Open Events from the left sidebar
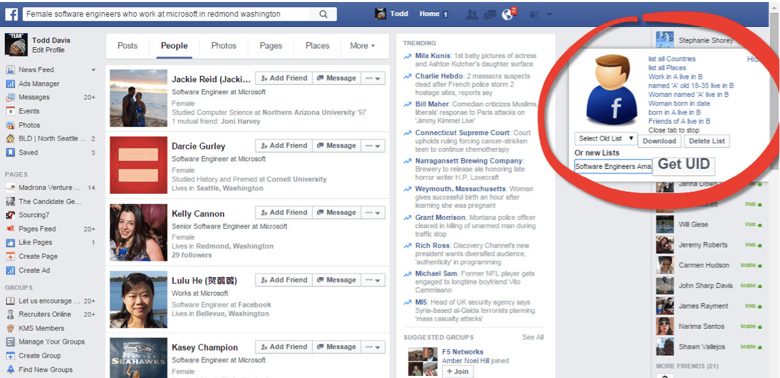 click(x=29, y=111)
